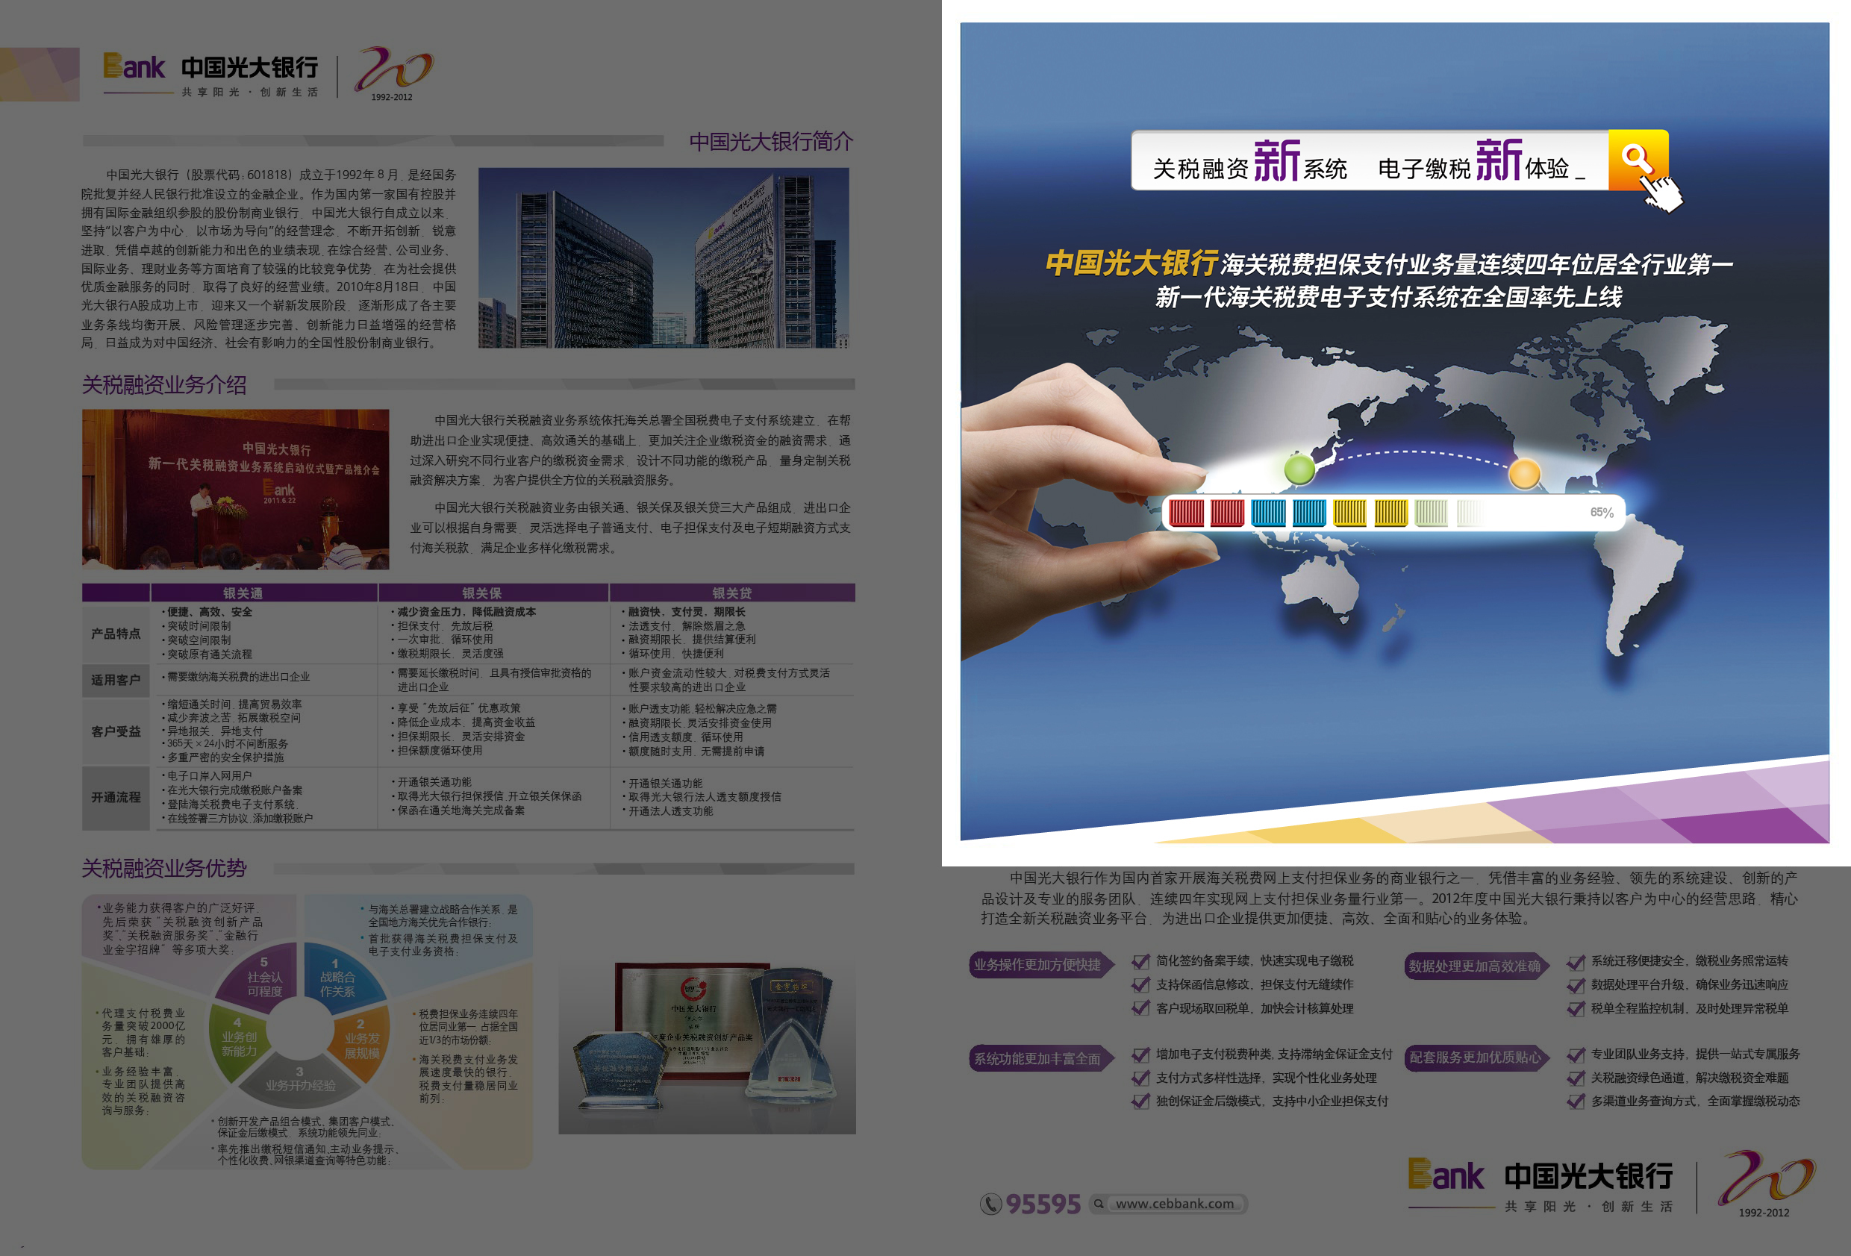Click the phone icon beside 95595
The width and height of the screenshot is (1851, 1256).
[990, 1204]
